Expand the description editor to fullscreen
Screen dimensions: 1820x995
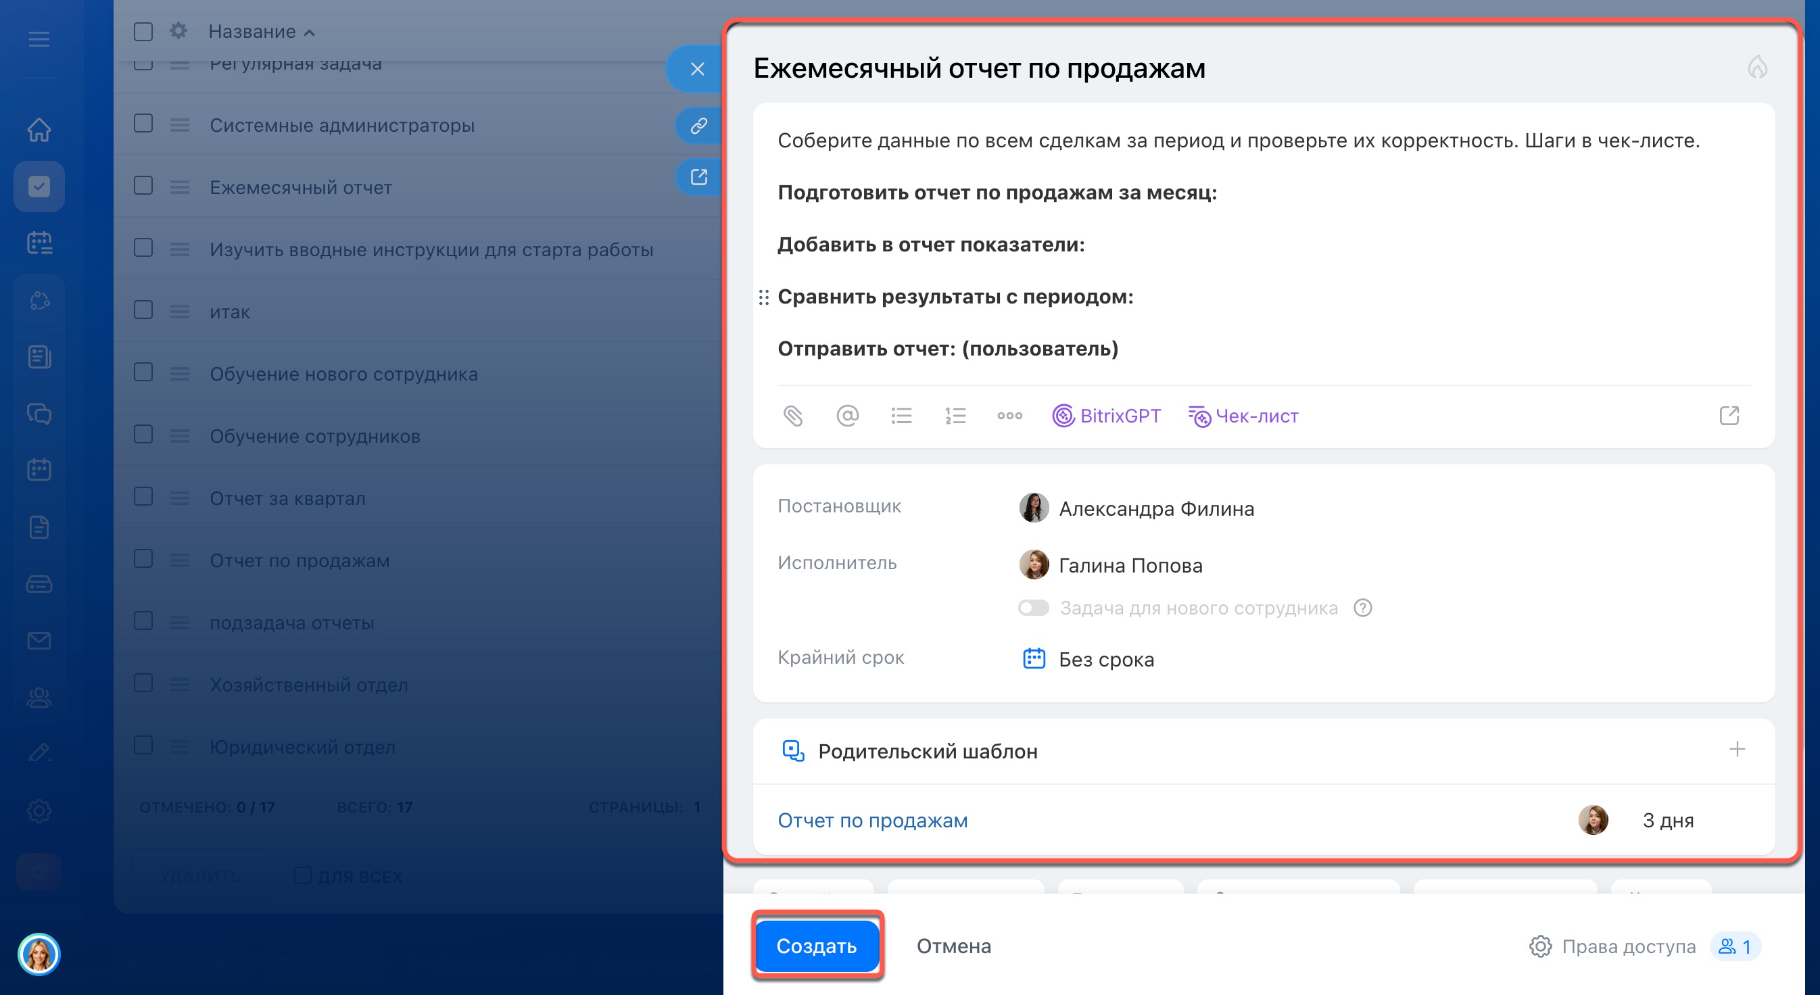(1729, 416)
